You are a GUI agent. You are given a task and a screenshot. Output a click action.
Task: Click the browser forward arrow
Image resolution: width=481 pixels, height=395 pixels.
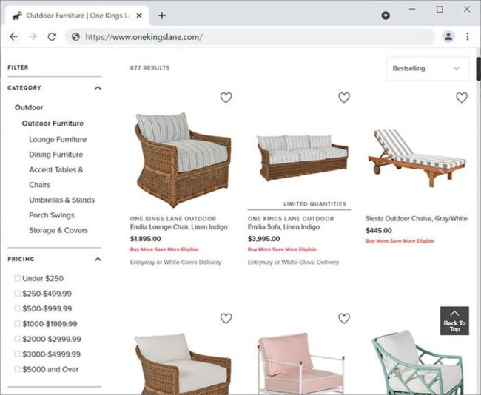(x=33, y=37)
